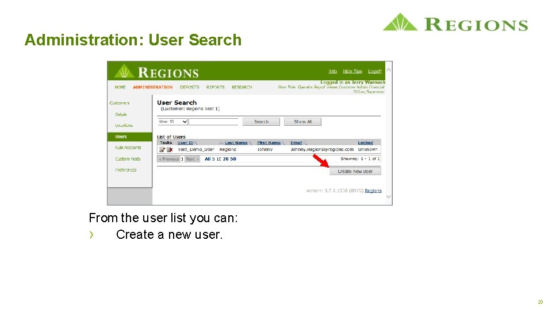Select Details in the sidebar

click(x=121, y=114)
